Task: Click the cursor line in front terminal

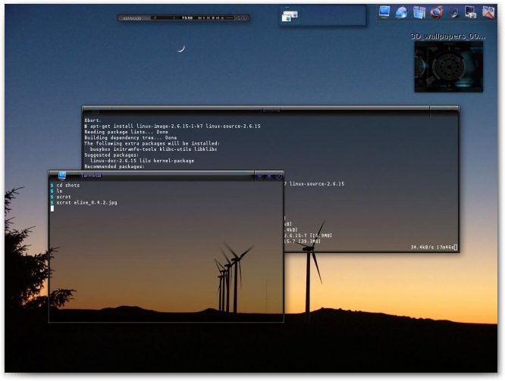Action: pyautogui.click(x=52, y=208)
